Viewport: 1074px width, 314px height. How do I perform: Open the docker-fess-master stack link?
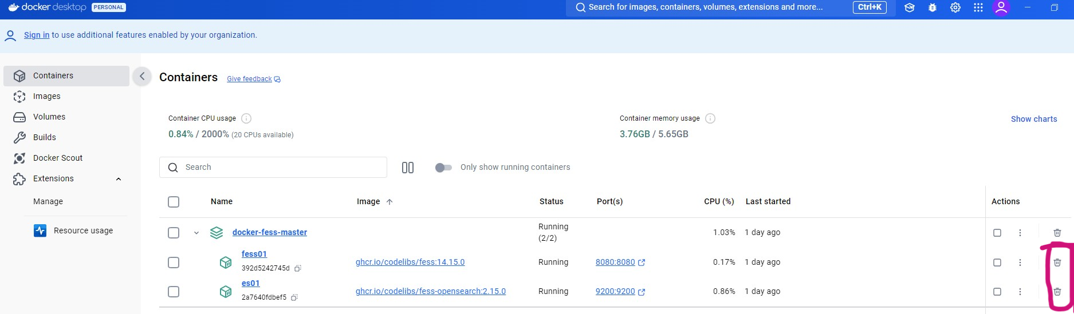(270, 232)
